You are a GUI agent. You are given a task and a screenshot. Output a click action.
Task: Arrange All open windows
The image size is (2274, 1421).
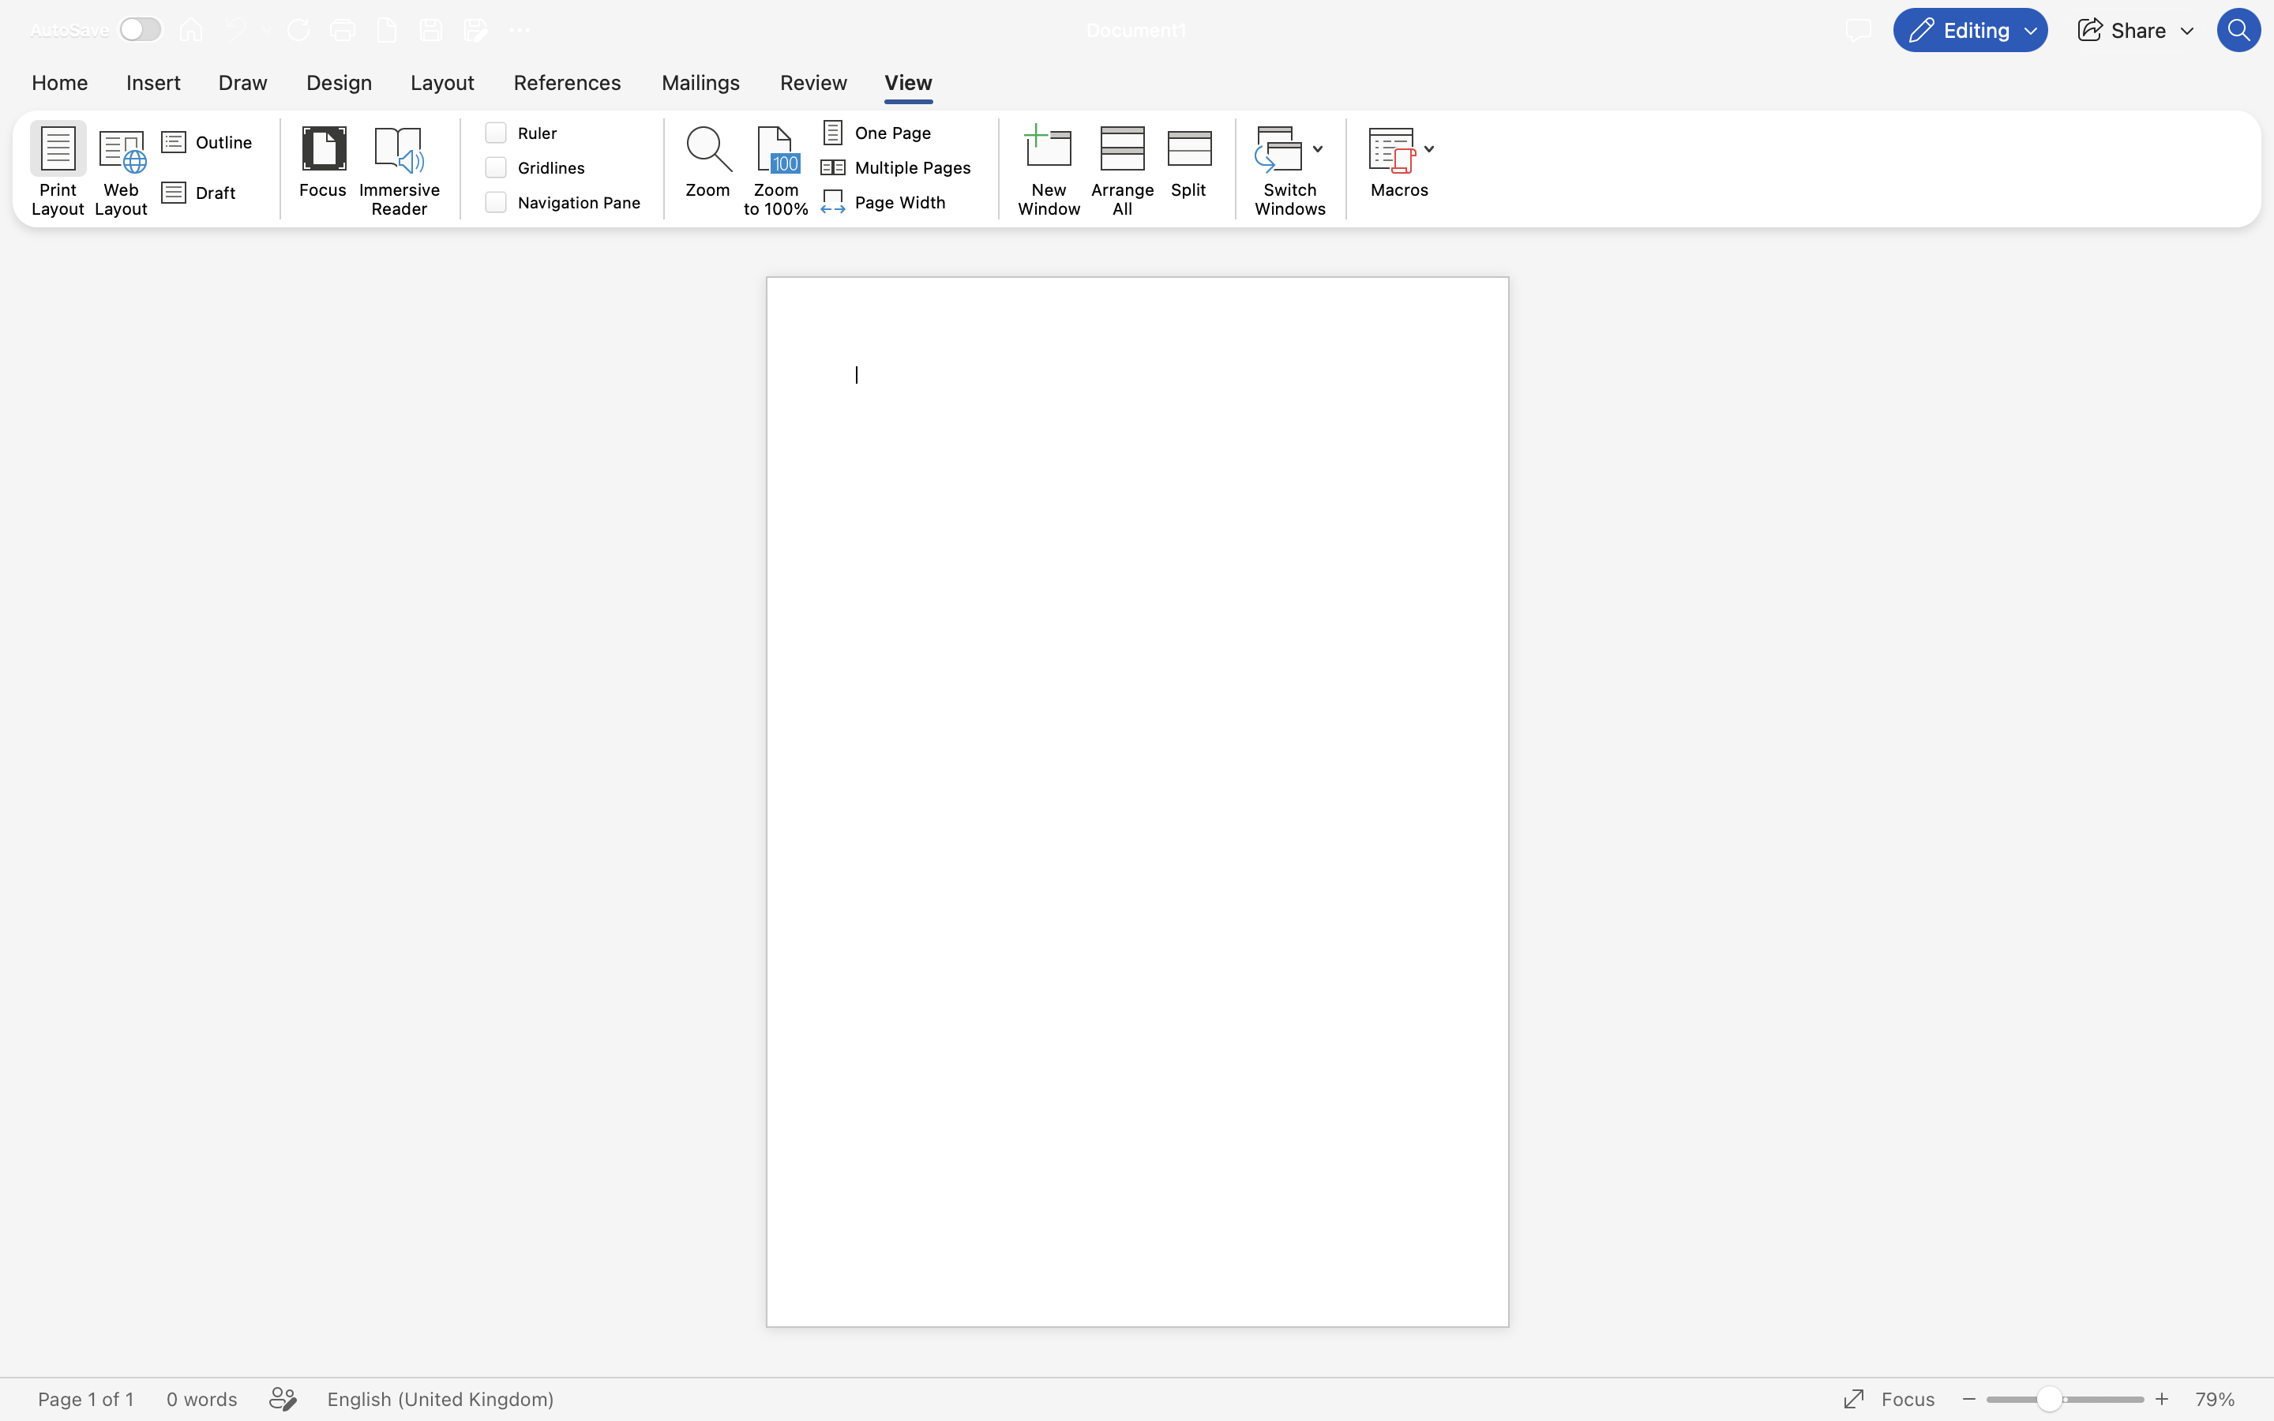[1122, 170]
